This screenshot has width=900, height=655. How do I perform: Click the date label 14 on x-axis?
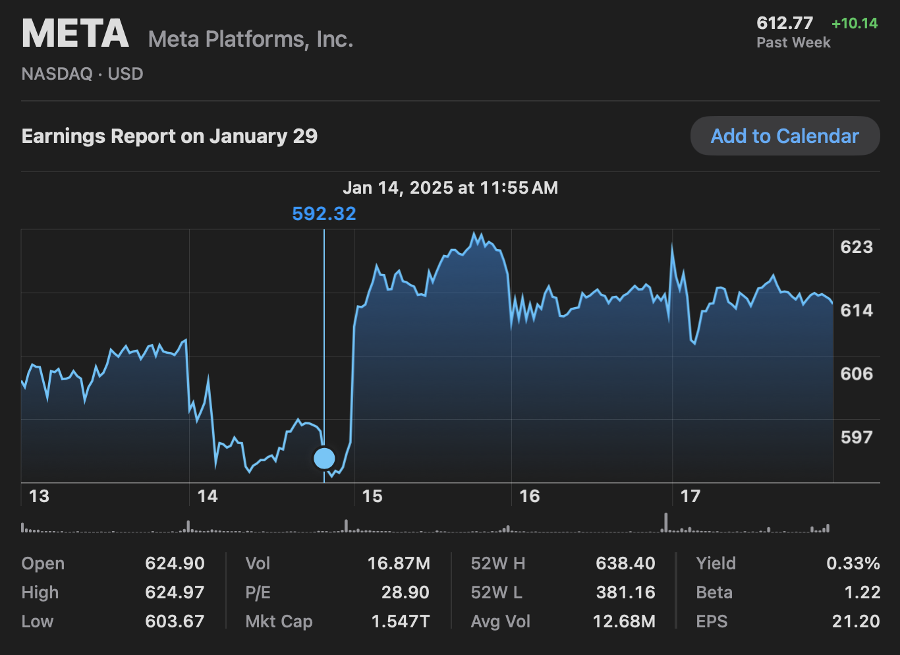[208, 496]
